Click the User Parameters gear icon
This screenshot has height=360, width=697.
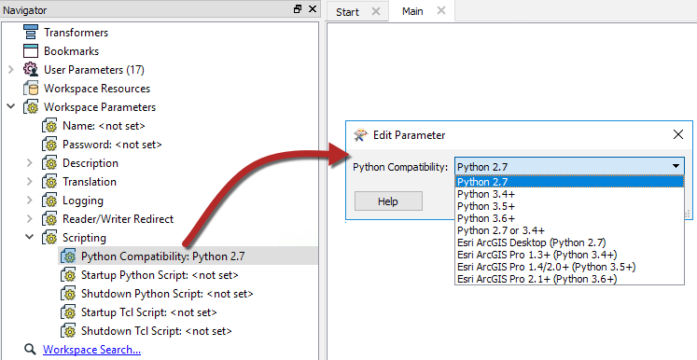click(x=31, y=70)
